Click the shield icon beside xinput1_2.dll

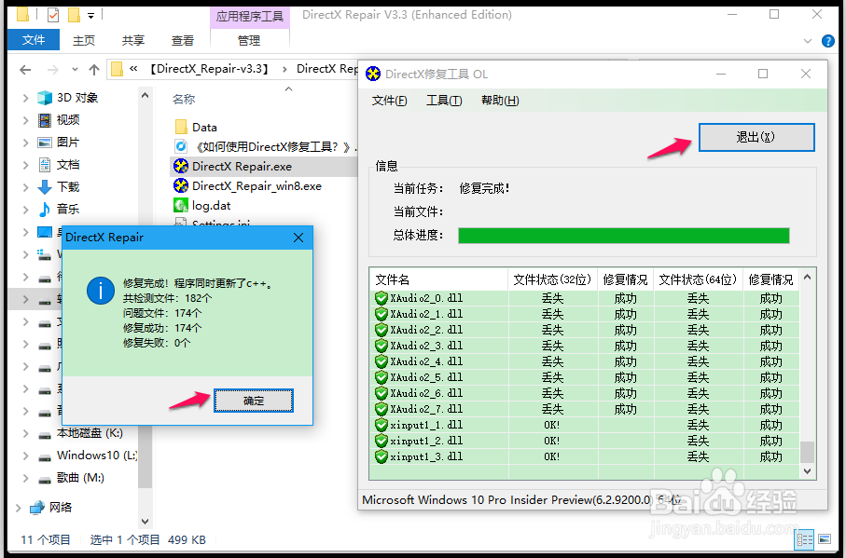coord(381,441)
